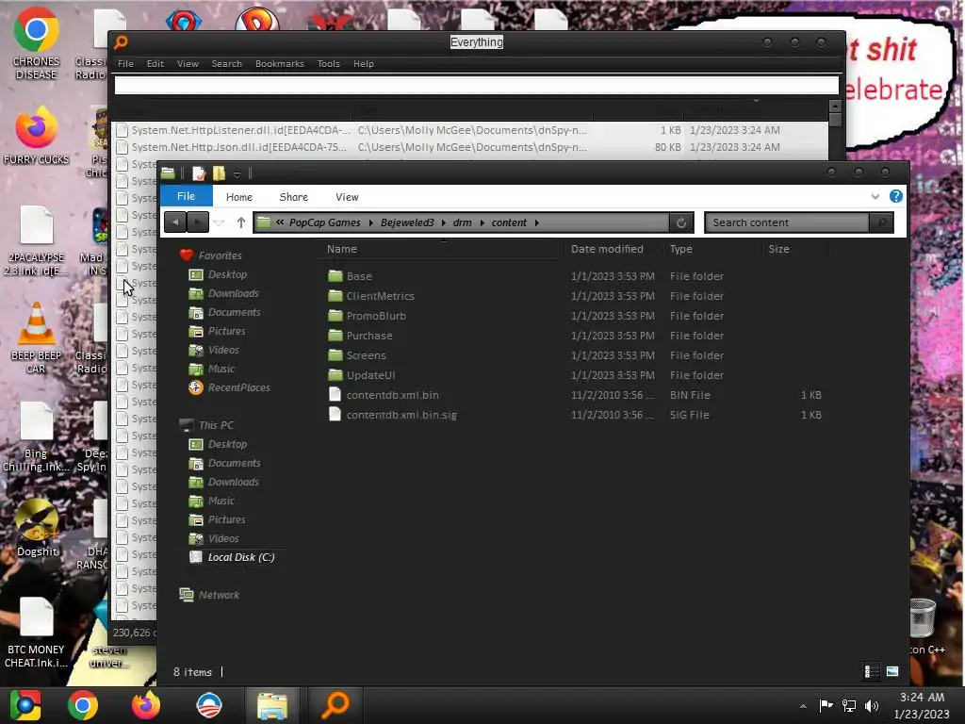965x724 pixels.
Task: Sort by Type column header
Action: 680,249
